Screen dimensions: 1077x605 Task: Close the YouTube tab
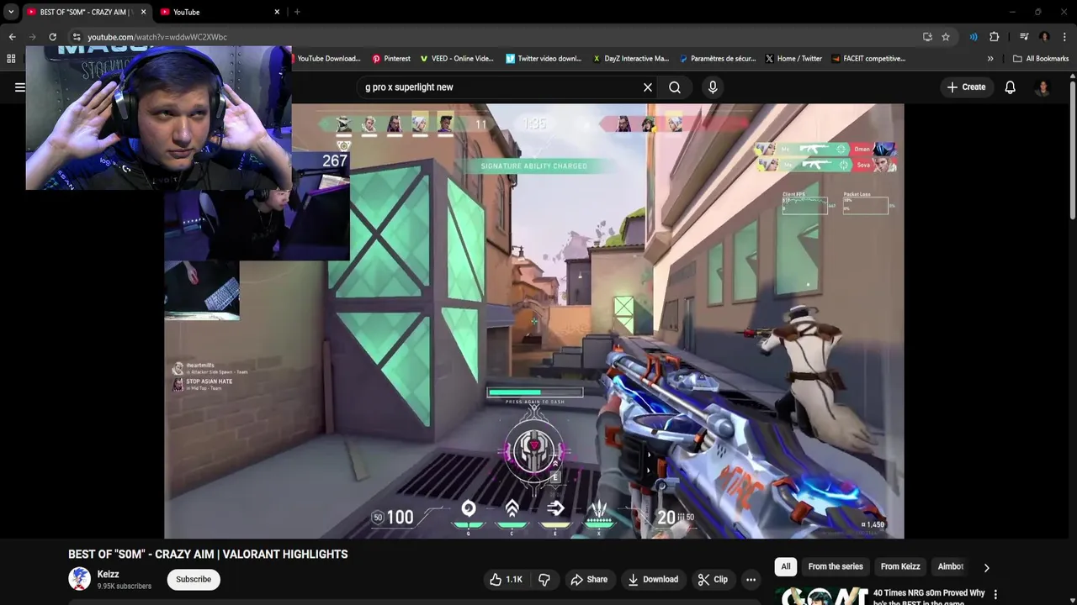277,12
